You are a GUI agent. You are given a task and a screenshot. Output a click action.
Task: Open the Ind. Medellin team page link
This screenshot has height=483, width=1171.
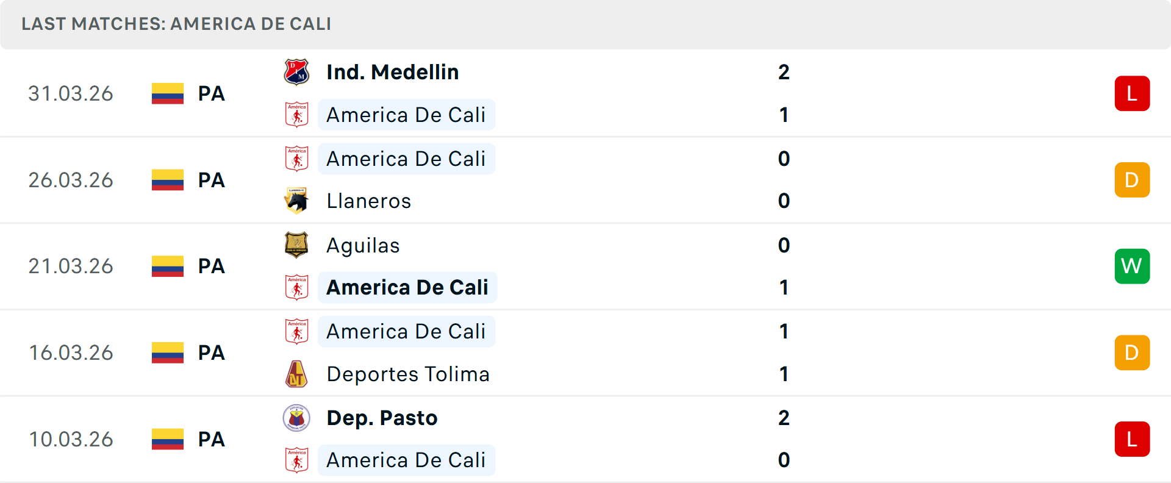pos(392,71)
